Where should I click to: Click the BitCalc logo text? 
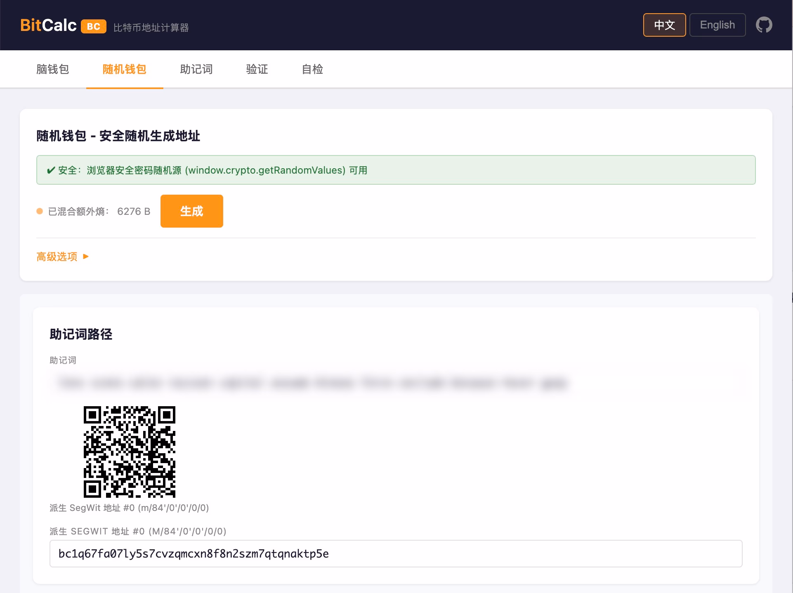pos(48,25)
